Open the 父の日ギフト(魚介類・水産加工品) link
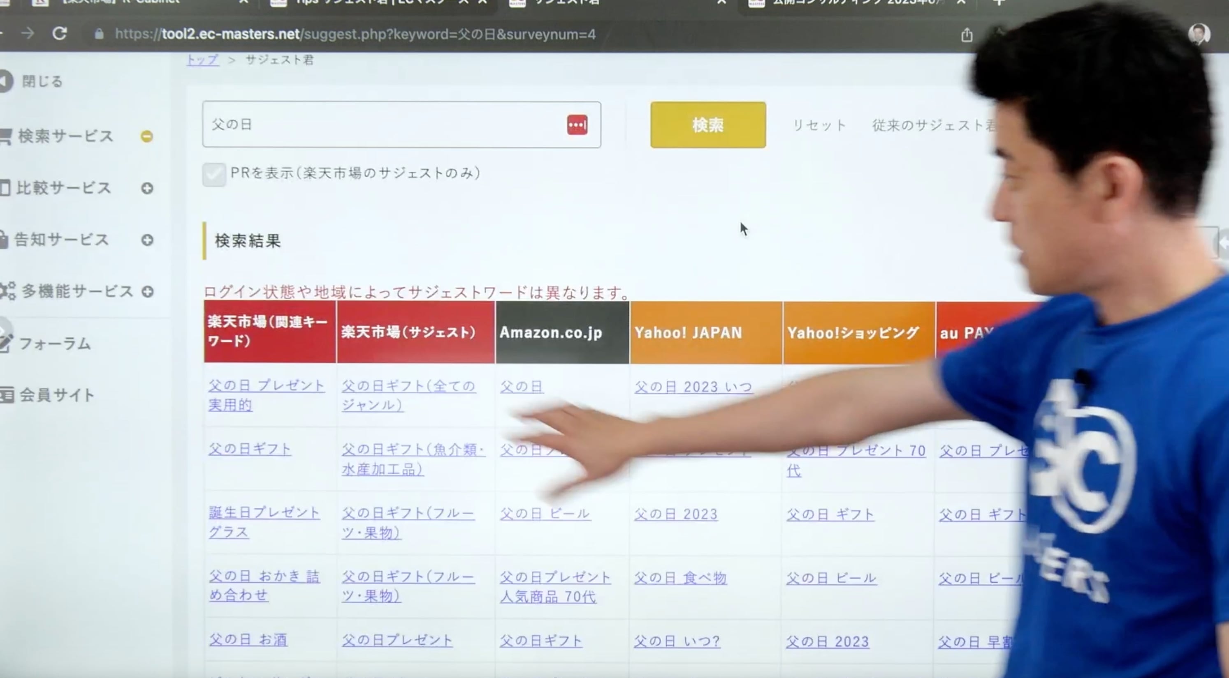The height and width of the screenshot is (678, 1229). 413,459
